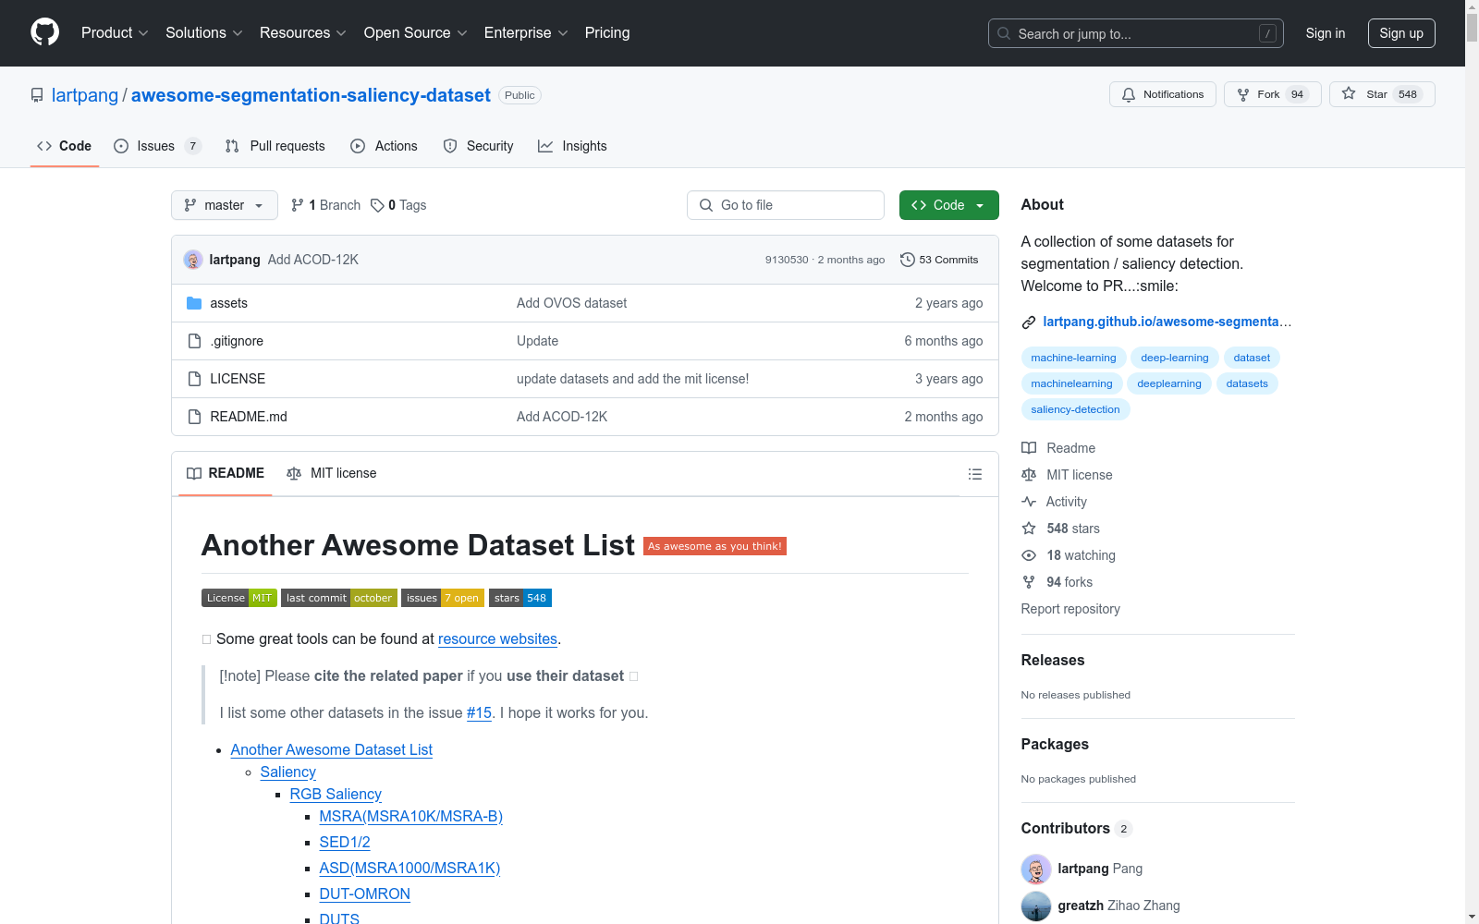Screen dimensions: 1479x924
Task: Open greatzh's contributor avatar
Action: 1036,906
